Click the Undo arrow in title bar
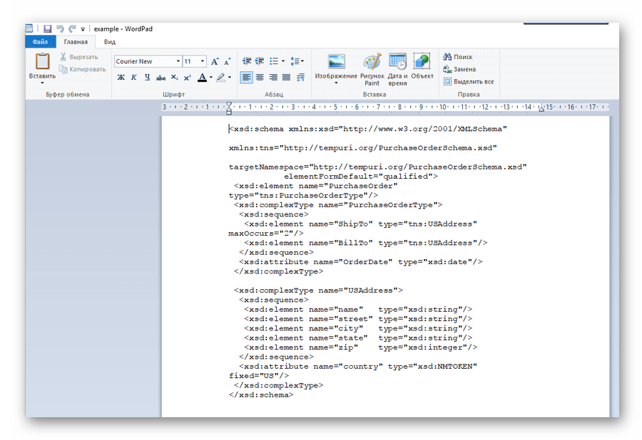Viewport: 642px width, 440px height. click(x=60, y=29)
